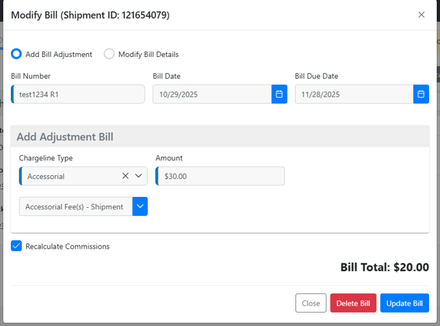Expand the Chargeline Type dropdown arrow
440x326 pixels.
pos(138,176)
